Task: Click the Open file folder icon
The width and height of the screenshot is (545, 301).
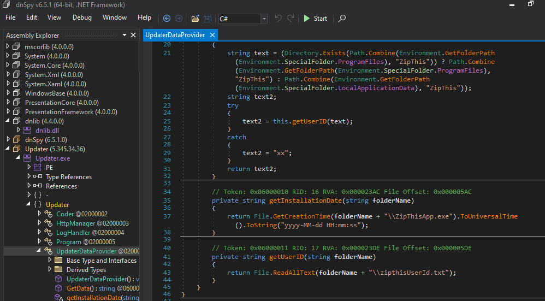Action: 196,19
